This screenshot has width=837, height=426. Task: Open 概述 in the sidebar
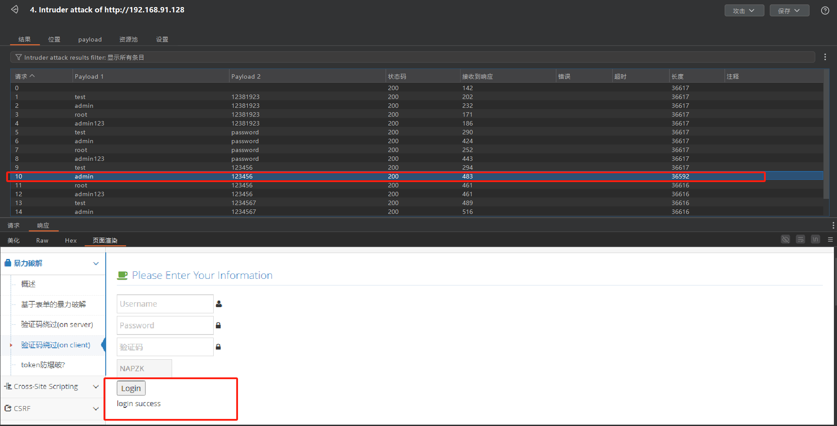[28, 284]
